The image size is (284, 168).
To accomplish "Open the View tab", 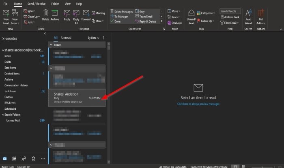I will click(68, 4).
